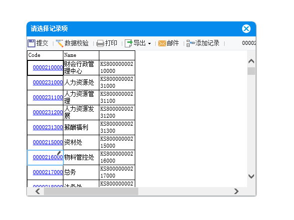Click the 添加记录 icon
Image resolution: width=294 pixels, height=220 pixels.
coord(191,43)
